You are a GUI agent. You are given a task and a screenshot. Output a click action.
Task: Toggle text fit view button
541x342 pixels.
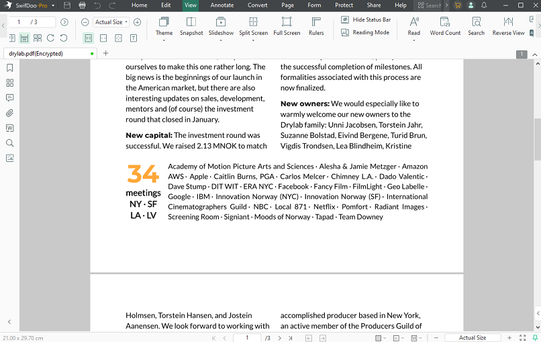(x=134, y=38)
